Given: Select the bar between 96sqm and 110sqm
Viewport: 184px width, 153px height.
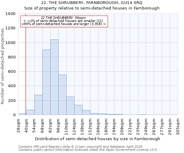Looking at the screenshot, I should pos(62,95).
